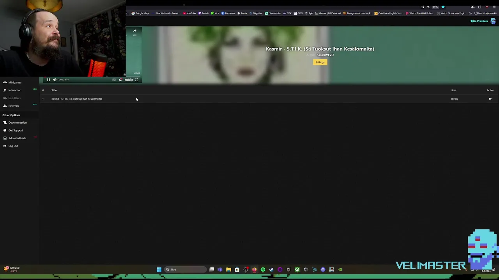Click the taskbar search field
Viewport: 499px width, 280px height.
(185, 269)
